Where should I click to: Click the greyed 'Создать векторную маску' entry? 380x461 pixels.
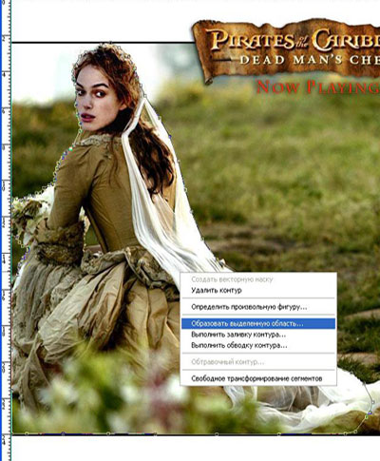coord(258,279)
